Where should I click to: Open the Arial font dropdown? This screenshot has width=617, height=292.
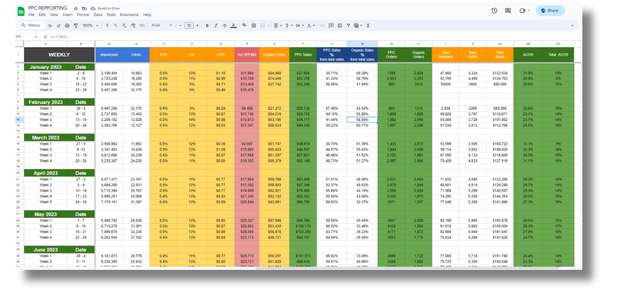(x=162, y=25)
